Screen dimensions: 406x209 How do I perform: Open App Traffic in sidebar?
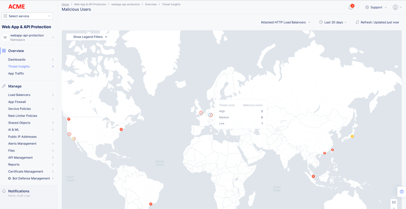(x=16, y=73)
